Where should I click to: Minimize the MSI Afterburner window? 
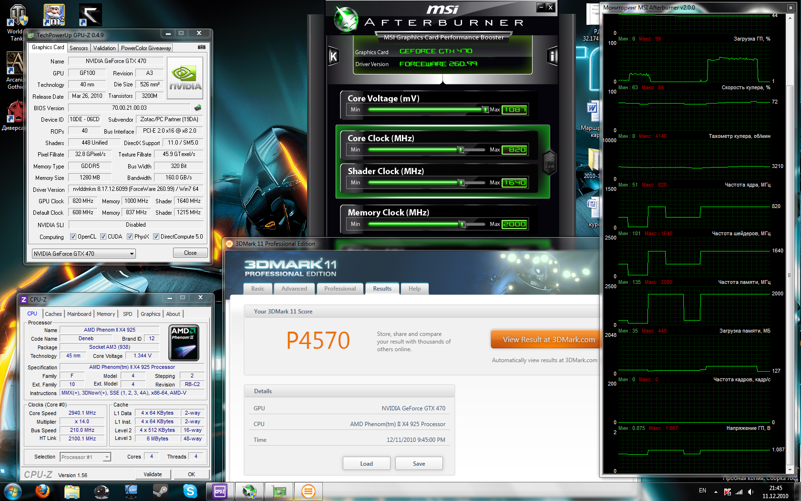point(541,7)
